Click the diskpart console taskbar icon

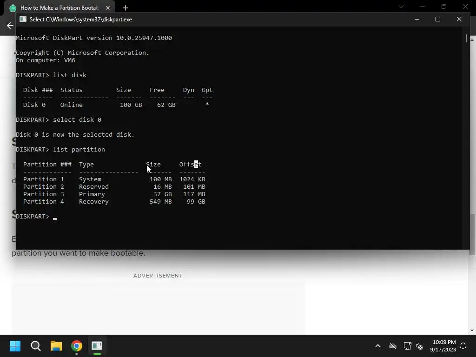point(97,346)
